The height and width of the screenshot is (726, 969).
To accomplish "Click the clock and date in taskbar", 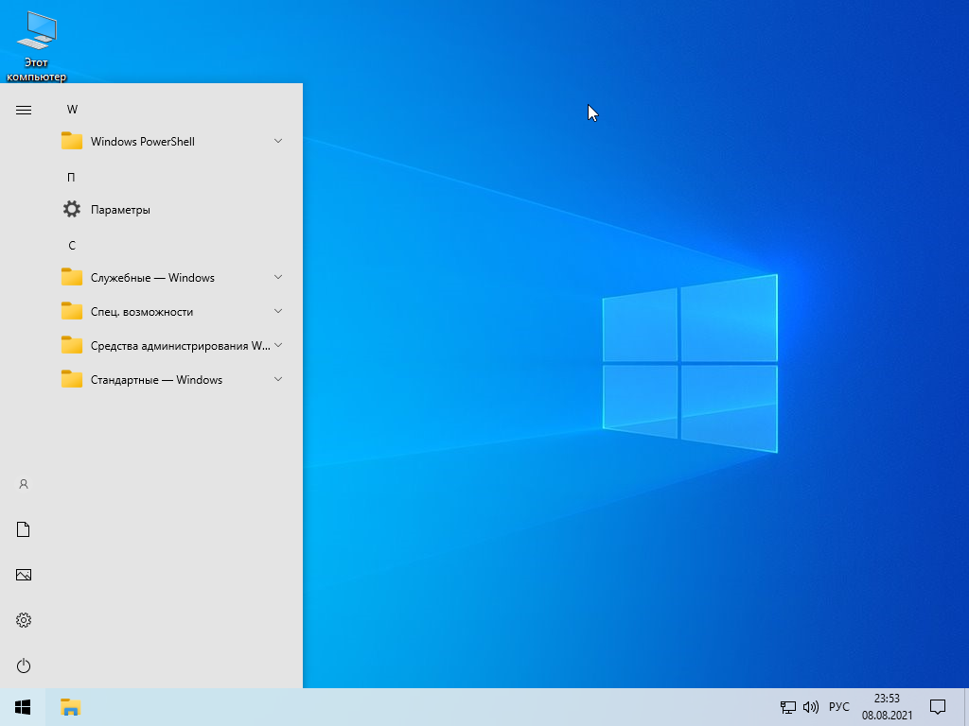I will coord(887,707).
